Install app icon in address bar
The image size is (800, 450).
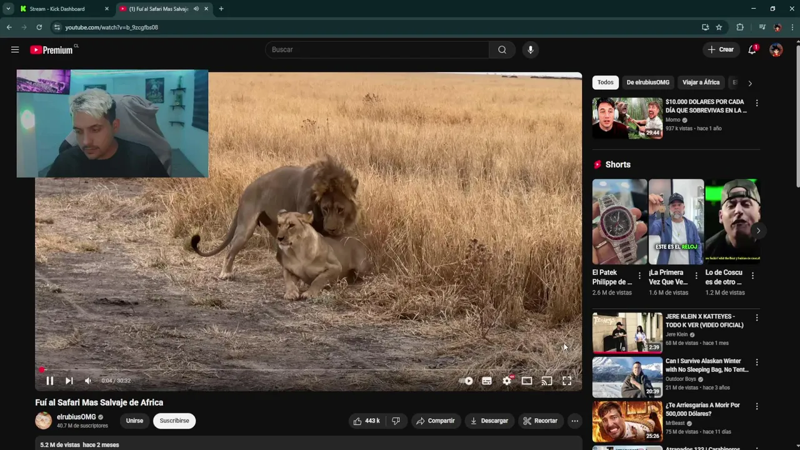pyautogui.click(x=705, y=27)
